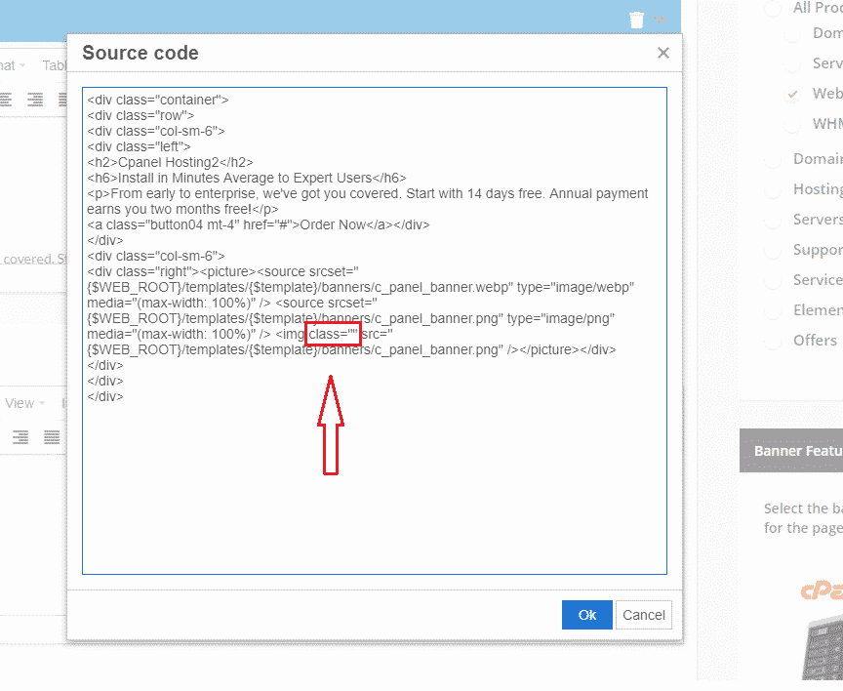Click the justify icon in lower toolbar
Viewport: 843px width, 691px height.
click(52, 437)
